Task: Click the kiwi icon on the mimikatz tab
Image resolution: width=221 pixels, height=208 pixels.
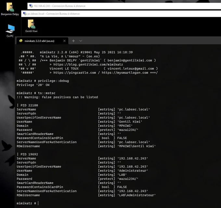Action: tap(21, 41)
